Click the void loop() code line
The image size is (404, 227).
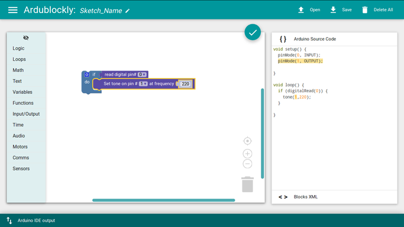(x=289, y=85)
